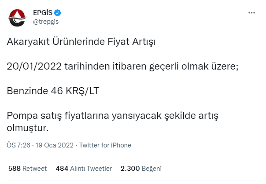Click the 484 quote count number
266x184 pixels.
point(62,168)
